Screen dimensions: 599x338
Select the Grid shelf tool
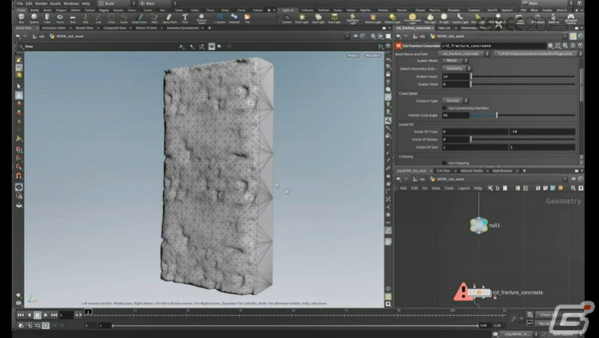[72, 18]
